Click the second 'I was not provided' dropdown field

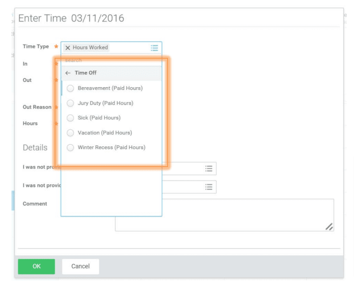coord(189,187)
